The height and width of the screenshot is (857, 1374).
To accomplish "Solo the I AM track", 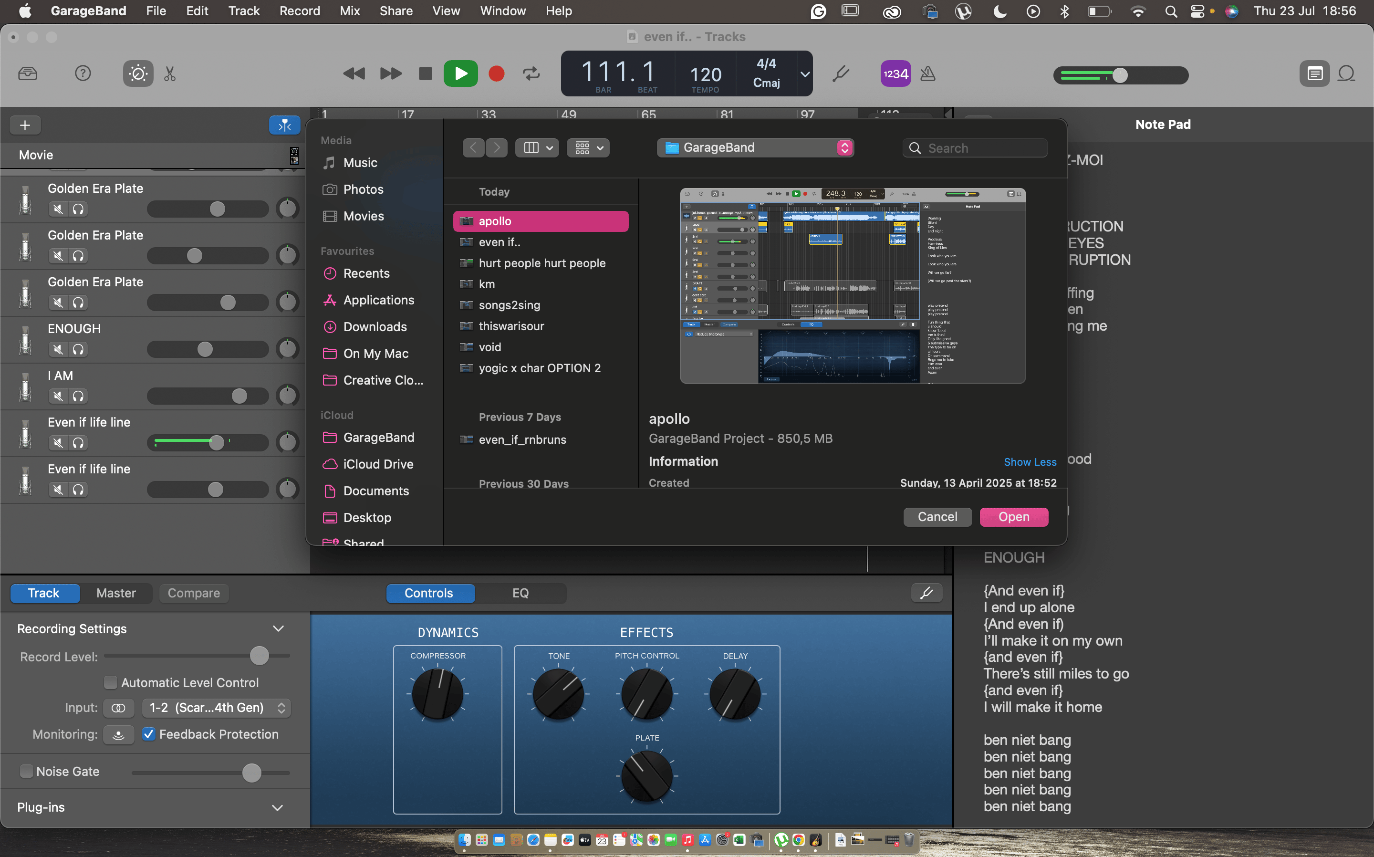I will pos(78,396).
